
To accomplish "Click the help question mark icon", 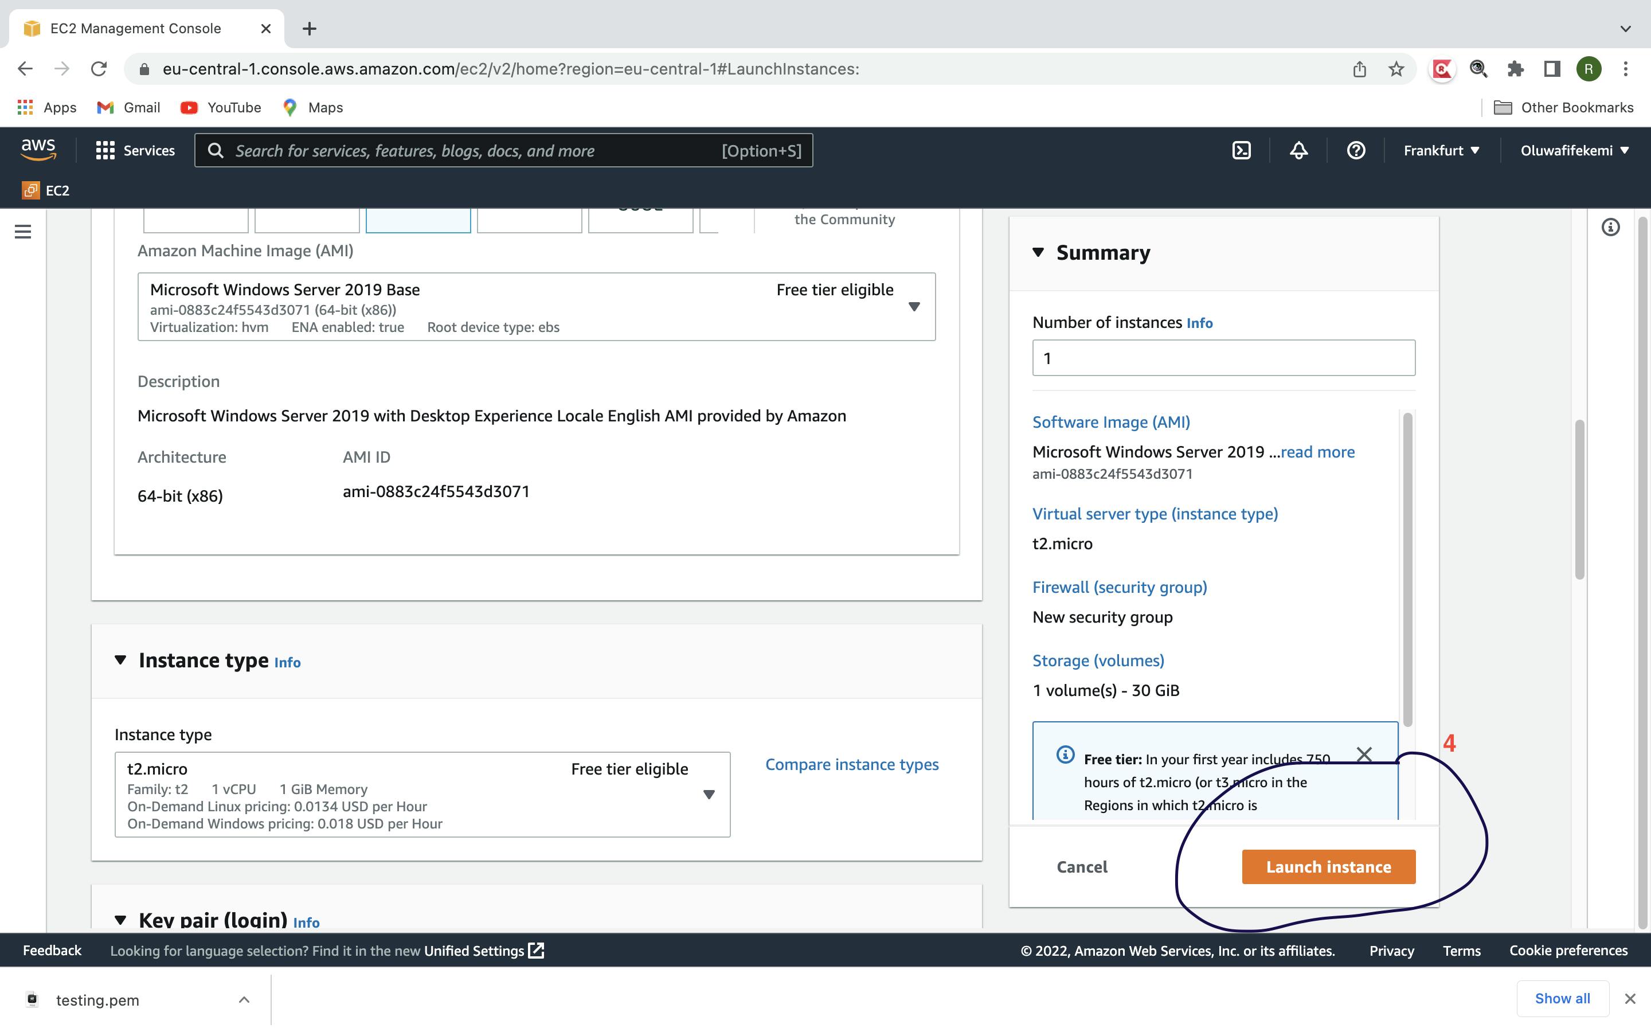I will click(x=1355, y=150).
